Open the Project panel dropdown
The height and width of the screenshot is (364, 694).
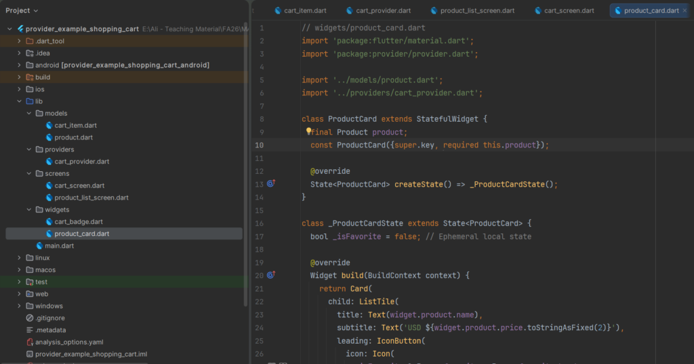coord(22,10)
